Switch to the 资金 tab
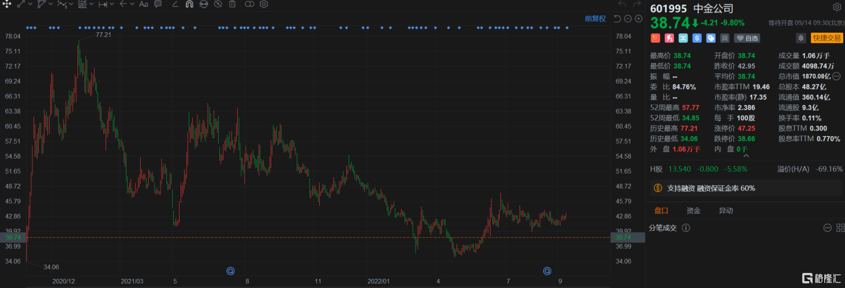 coord(693,211)
